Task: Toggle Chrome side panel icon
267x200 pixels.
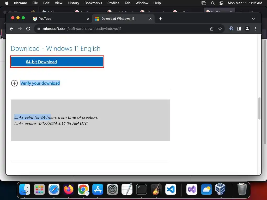Action: coord(239,29)
